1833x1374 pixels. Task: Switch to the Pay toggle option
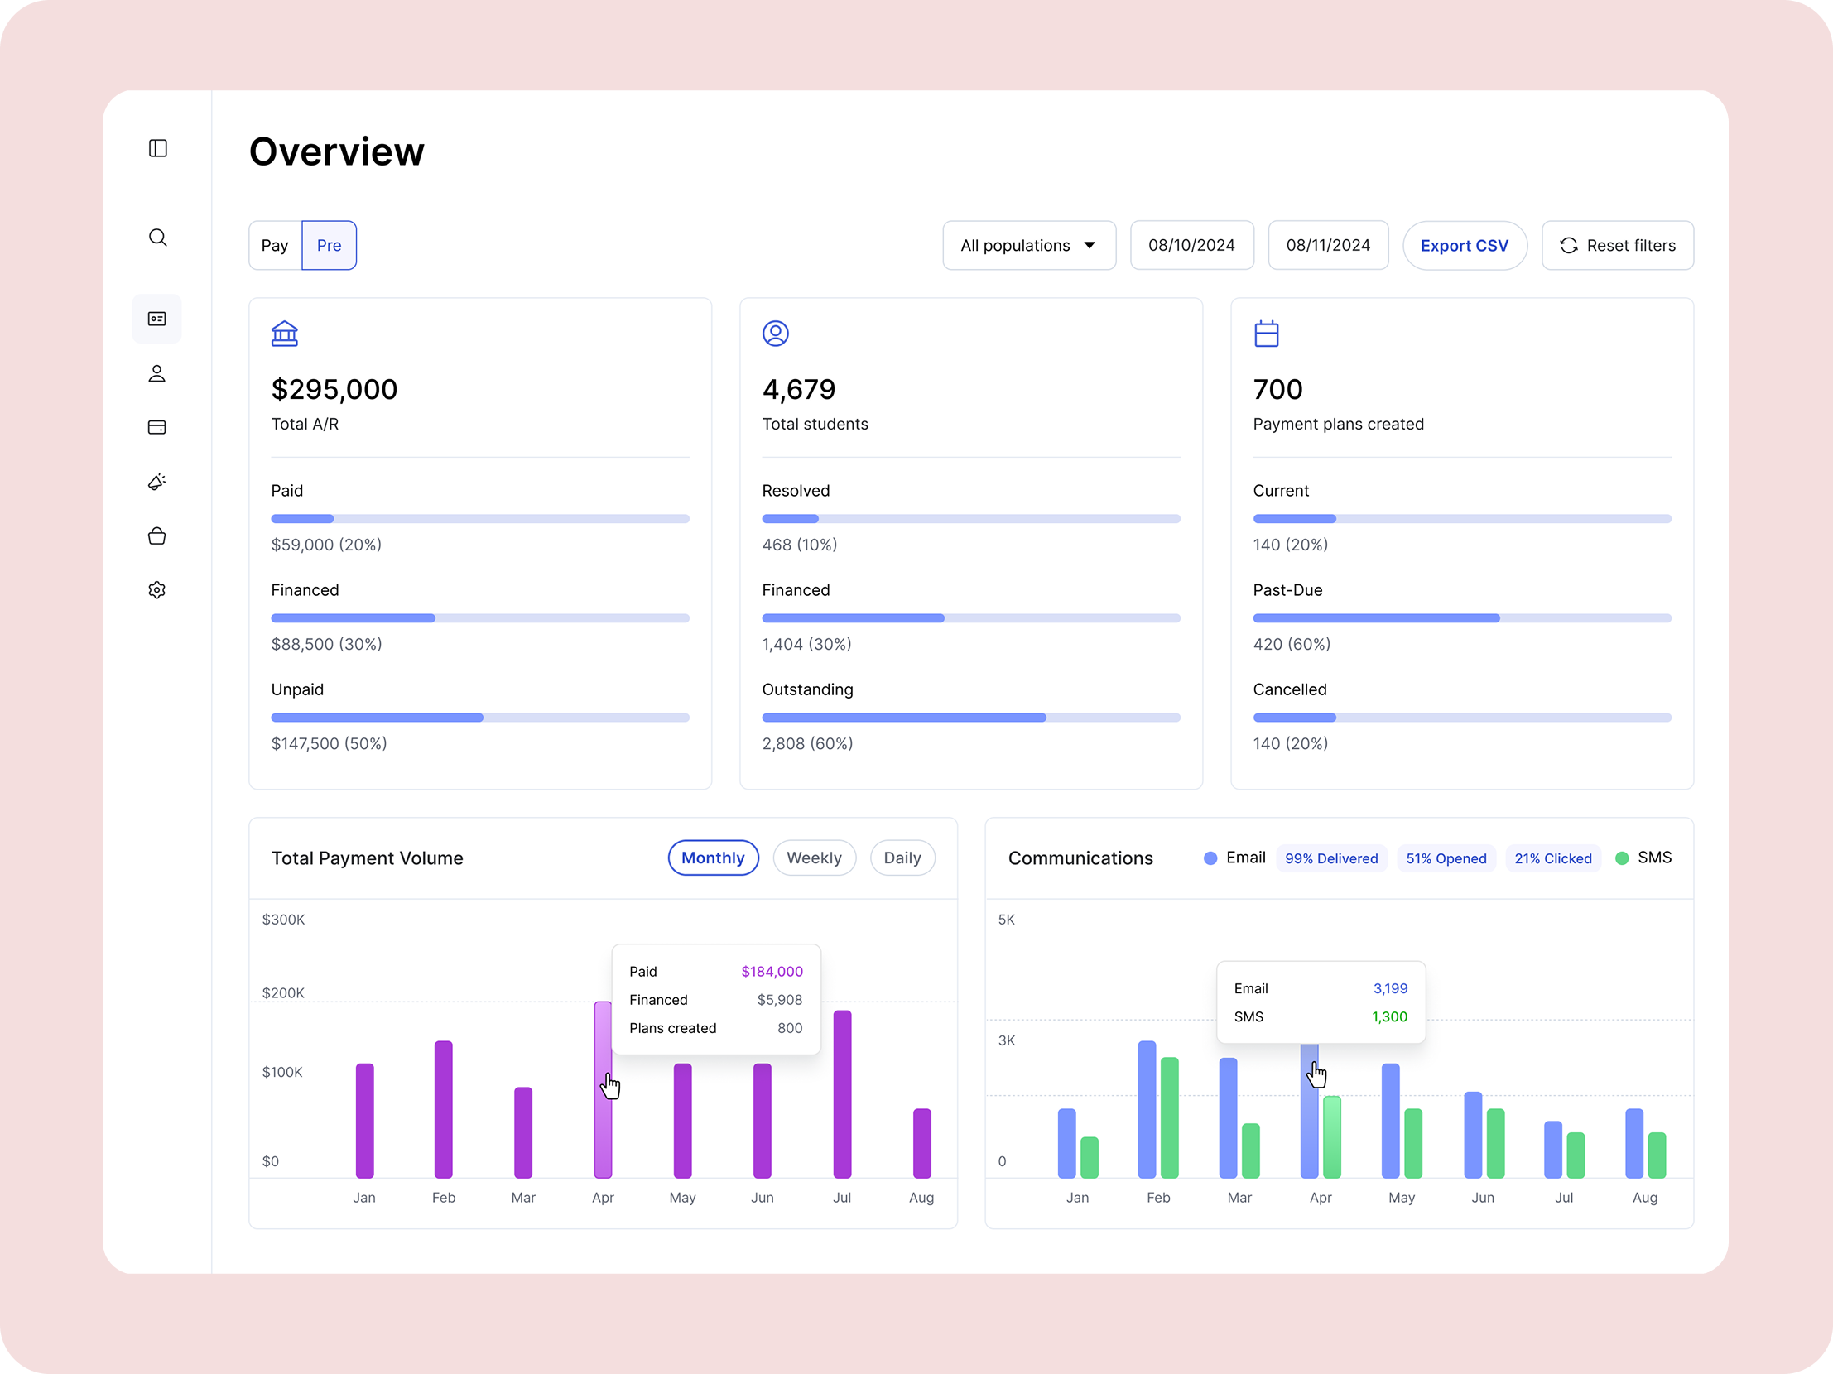[275, 245]
